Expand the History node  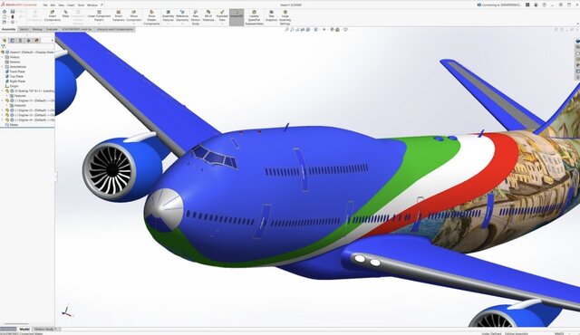point(3,57)
